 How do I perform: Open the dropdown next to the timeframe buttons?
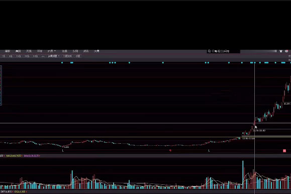pos(53,56)
